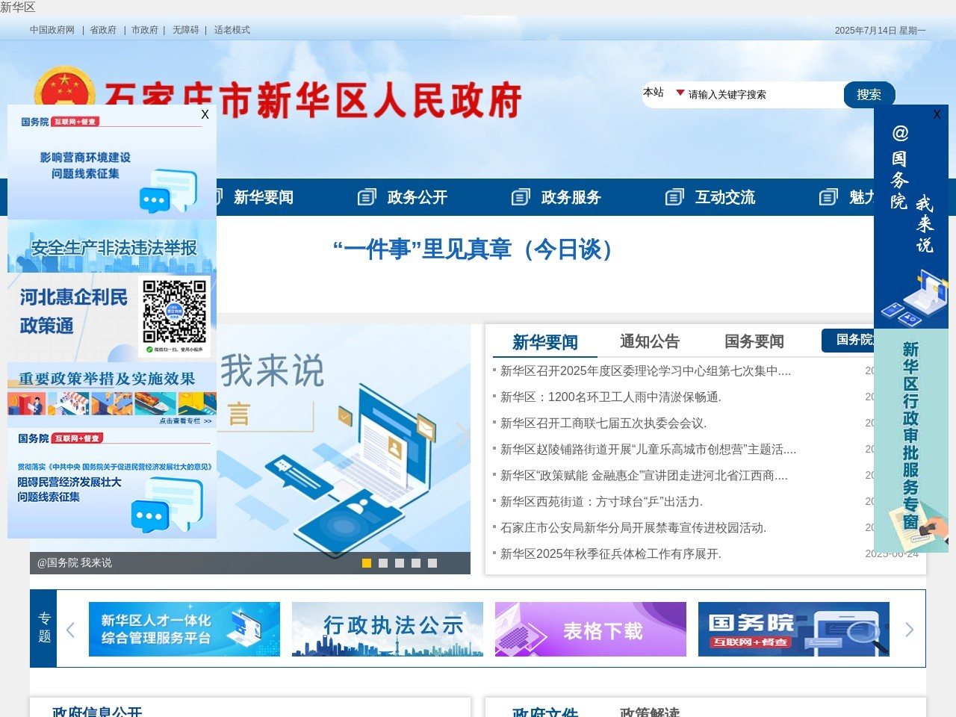Open 中国政府网 link in top bar

(x=52, y=30)
